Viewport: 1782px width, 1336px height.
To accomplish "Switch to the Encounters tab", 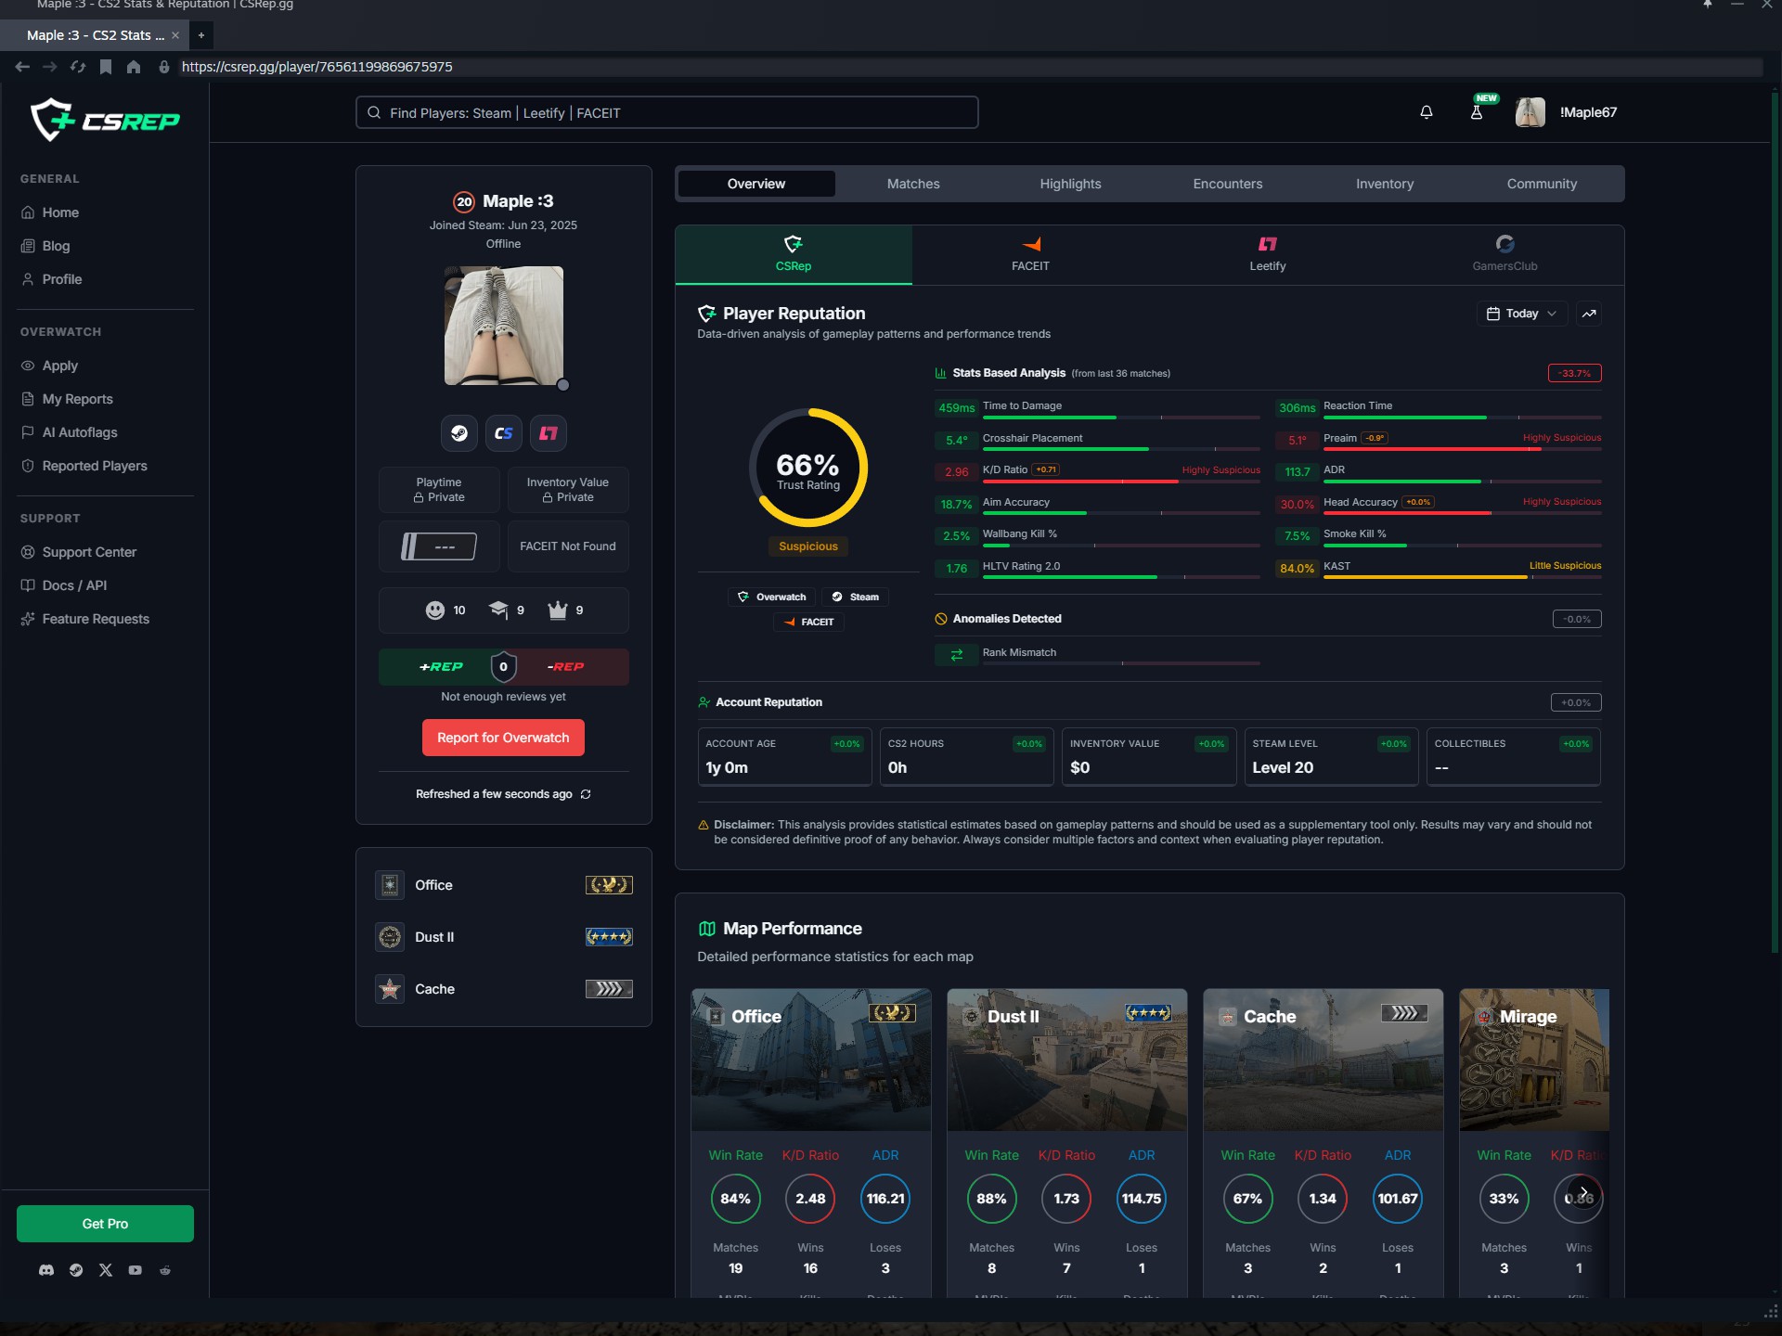I will tap(1227, 184).
